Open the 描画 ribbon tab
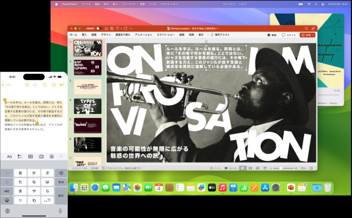 pos(94,35)
